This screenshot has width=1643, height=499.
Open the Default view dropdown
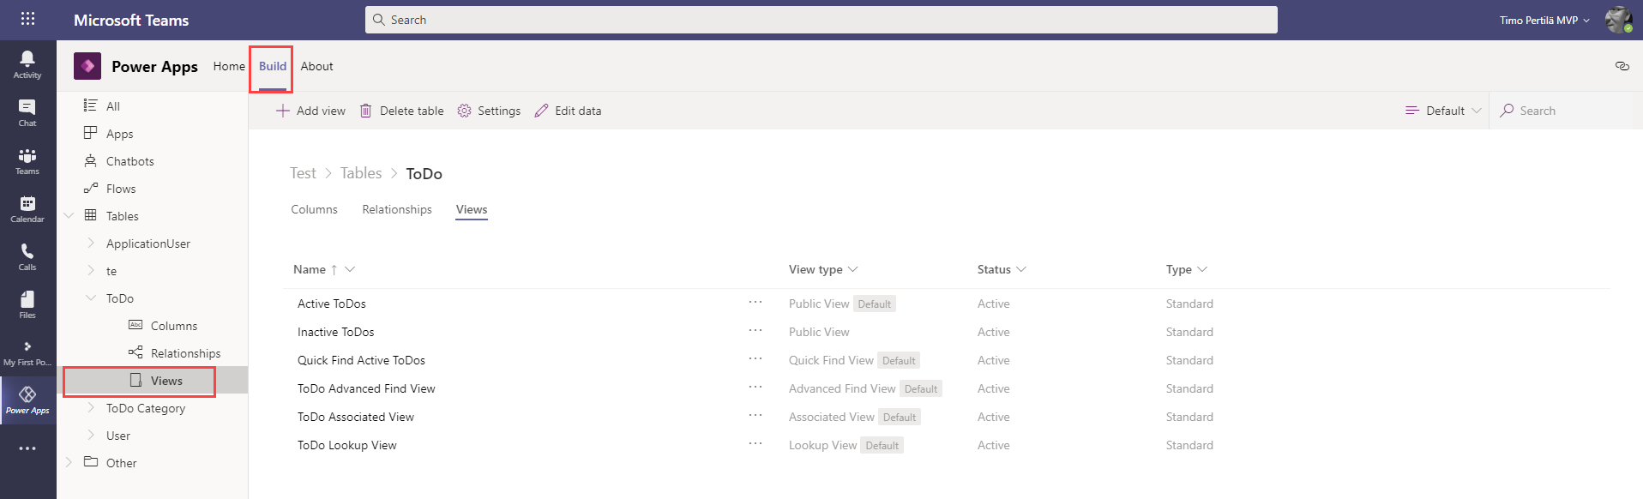click(1444, 111)
